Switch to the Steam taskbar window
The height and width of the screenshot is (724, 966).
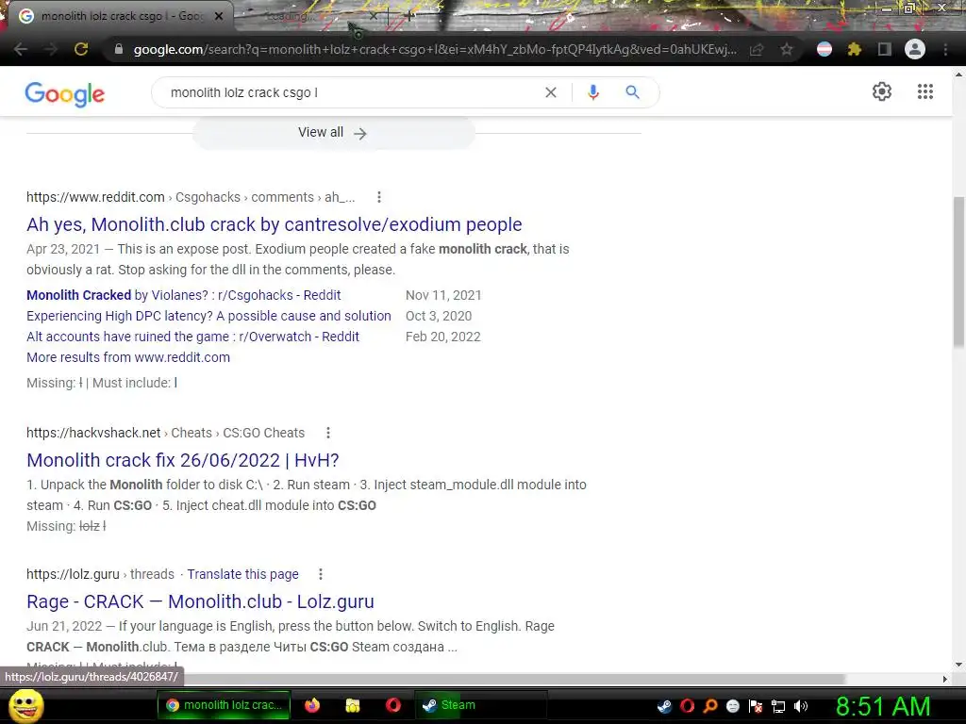[480, 705]
